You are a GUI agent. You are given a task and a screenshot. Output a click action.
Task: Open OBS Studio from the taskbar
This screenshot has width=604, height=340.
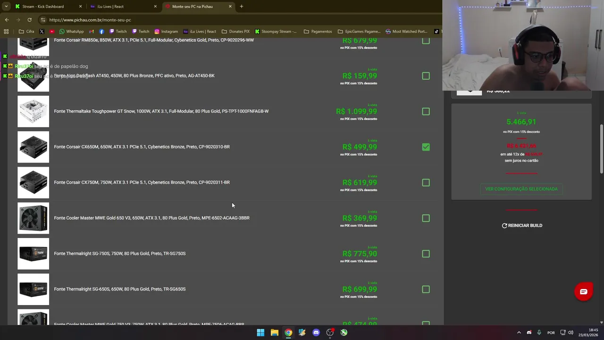[x=330, y=332]
